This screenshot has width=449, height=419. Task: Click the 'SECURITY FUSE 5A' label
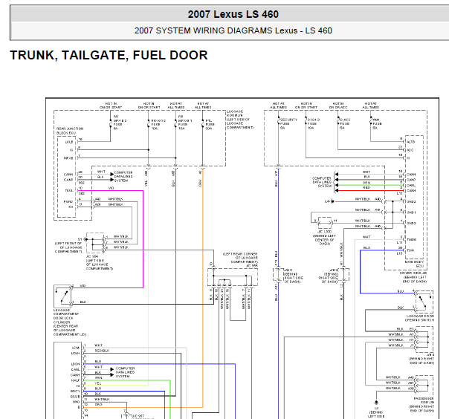click(288, 123)
